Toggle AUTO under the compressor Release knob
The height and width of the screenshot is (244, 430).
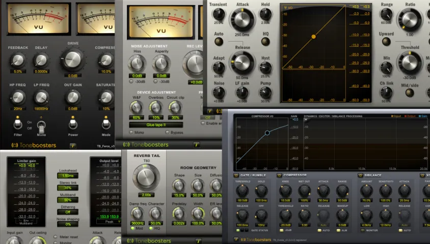tap(319, 230)
